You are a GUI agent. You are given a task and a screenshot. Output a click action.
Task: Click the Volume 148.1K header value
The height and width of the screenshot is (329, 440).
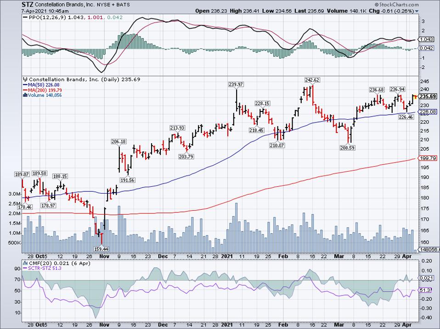coord(347,11)
